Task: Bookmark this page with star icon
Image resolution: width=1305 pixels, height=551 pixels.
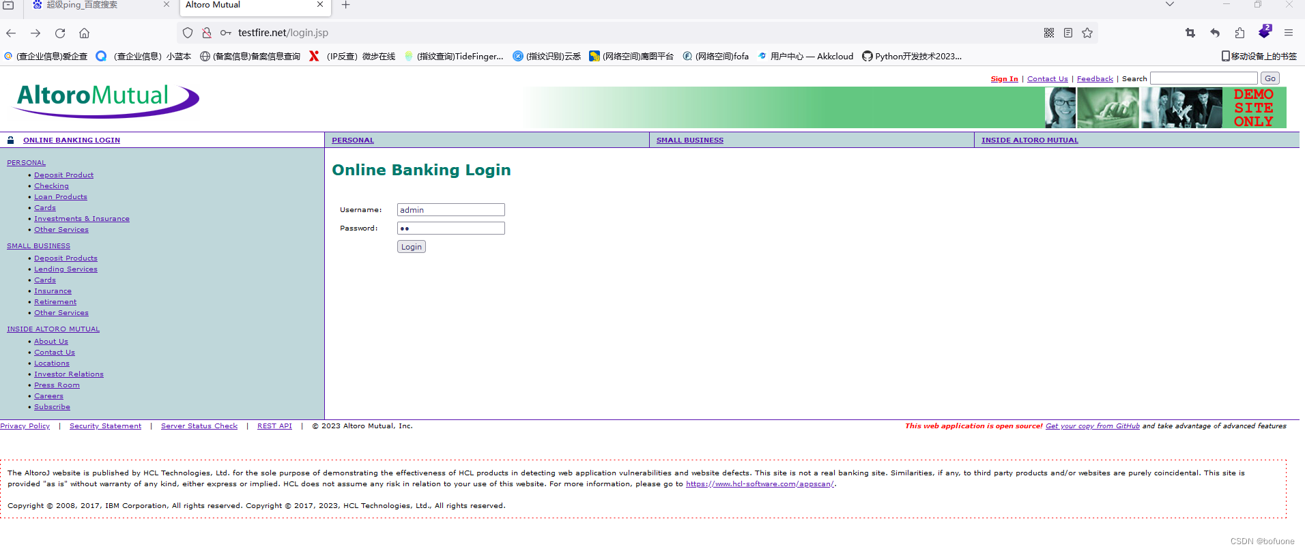Action: 1087,33
